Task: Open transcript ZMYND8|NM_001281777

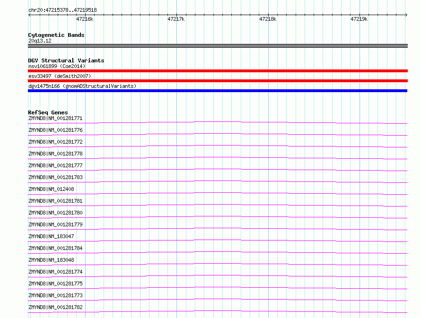Action: point(55,165)
